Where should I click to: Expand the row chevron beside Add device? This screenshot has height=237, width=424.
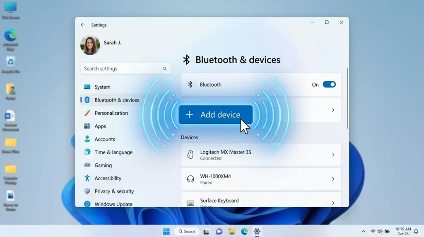pos(333,110)
